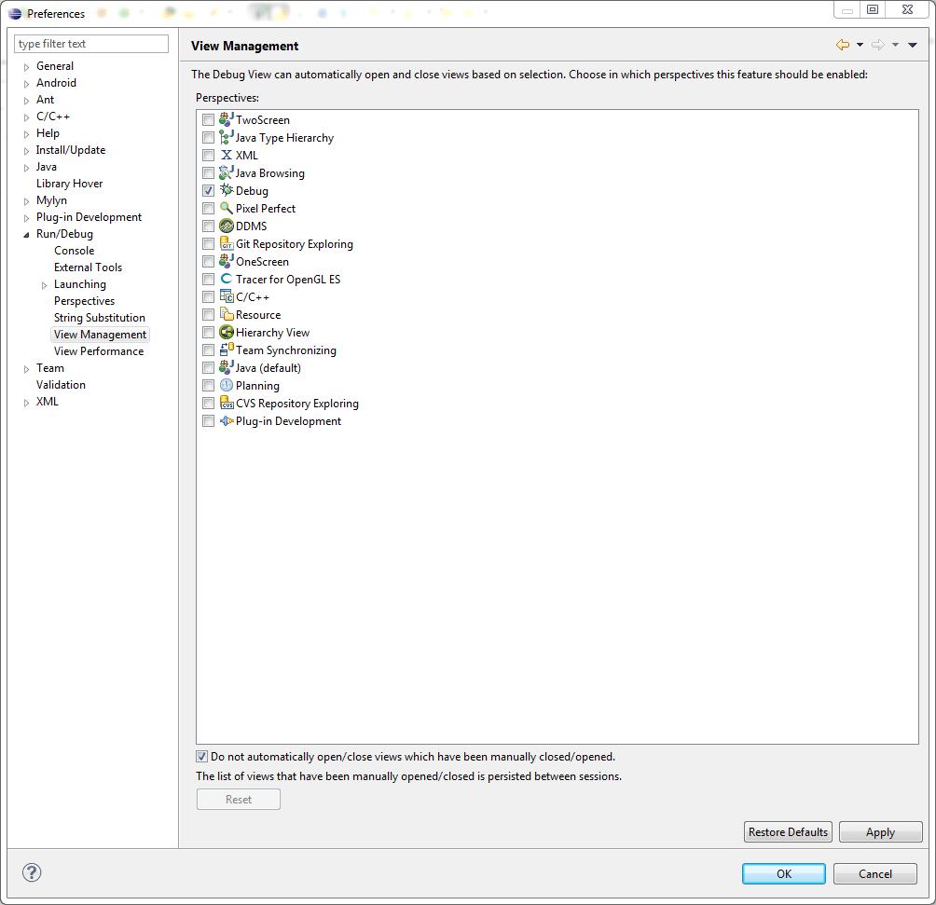The height and width of the screenshot is (905, 936).
Task: Enable the Java (default) perspective checkbox
Action: (208, 367)
